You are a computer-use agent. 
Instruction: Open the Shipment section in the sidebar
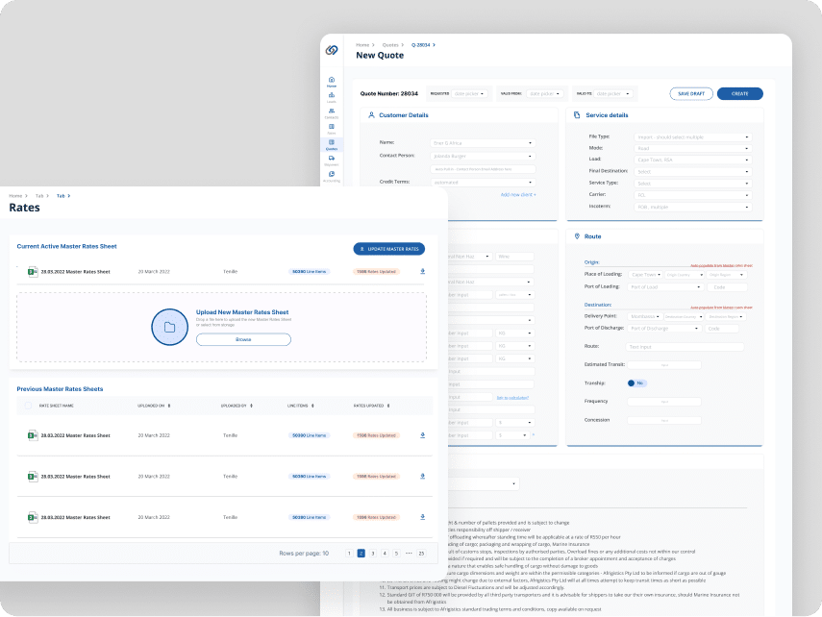point(332,160)
